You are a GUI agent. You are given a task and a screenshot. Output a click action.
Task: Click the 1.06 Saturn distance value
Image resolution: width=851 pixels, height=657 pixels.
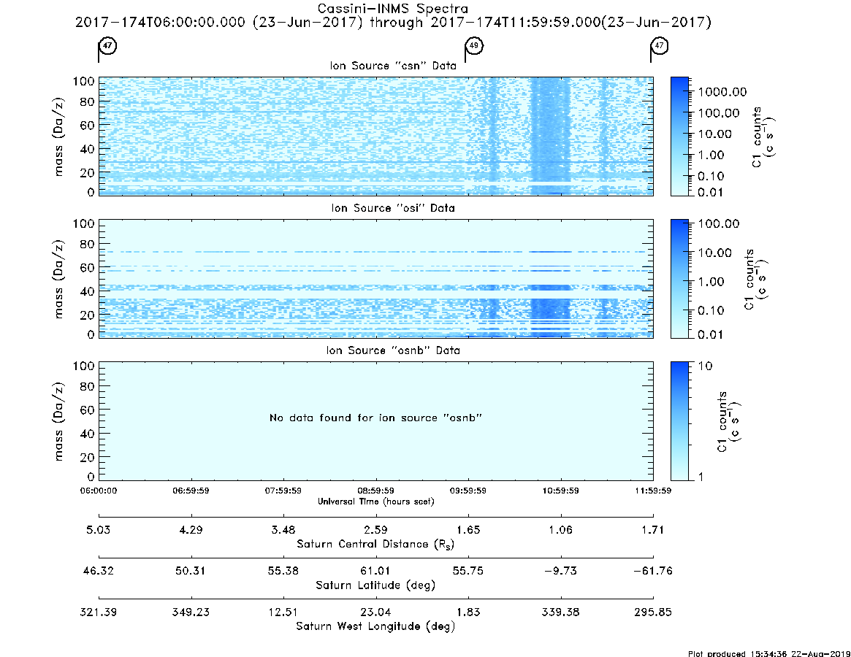click(x=561, y=530)
